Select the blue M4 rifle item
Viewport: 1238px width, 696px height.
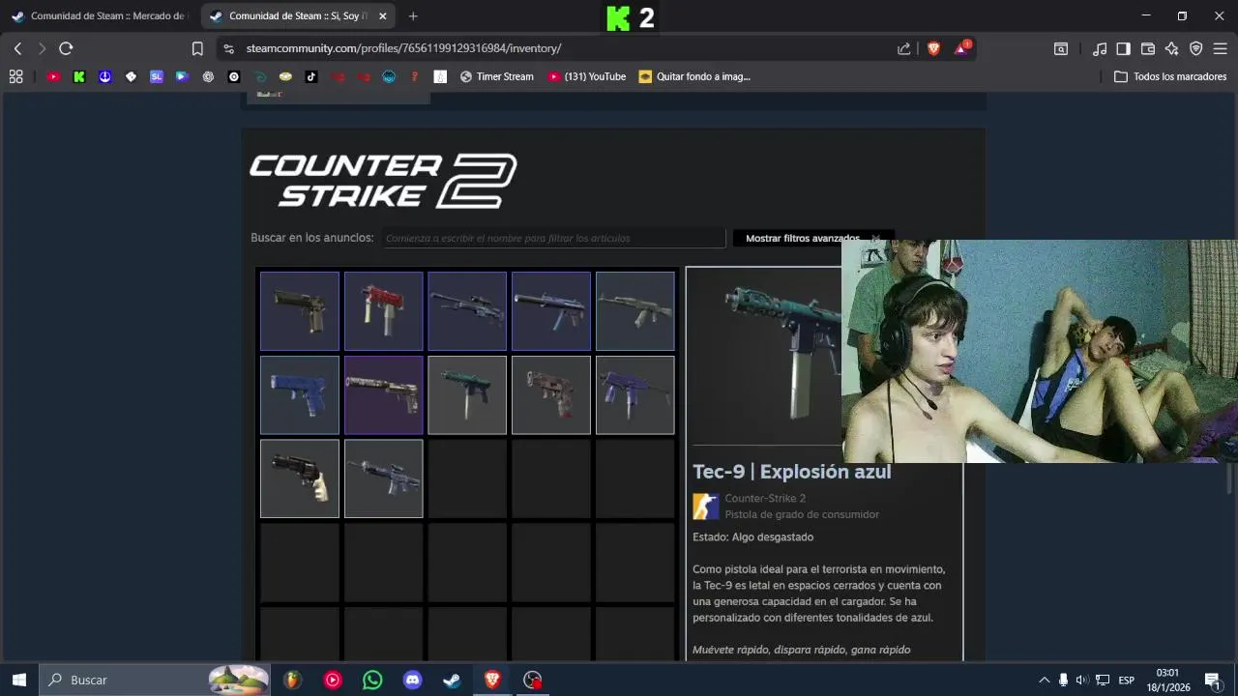(x=384, y=478)
